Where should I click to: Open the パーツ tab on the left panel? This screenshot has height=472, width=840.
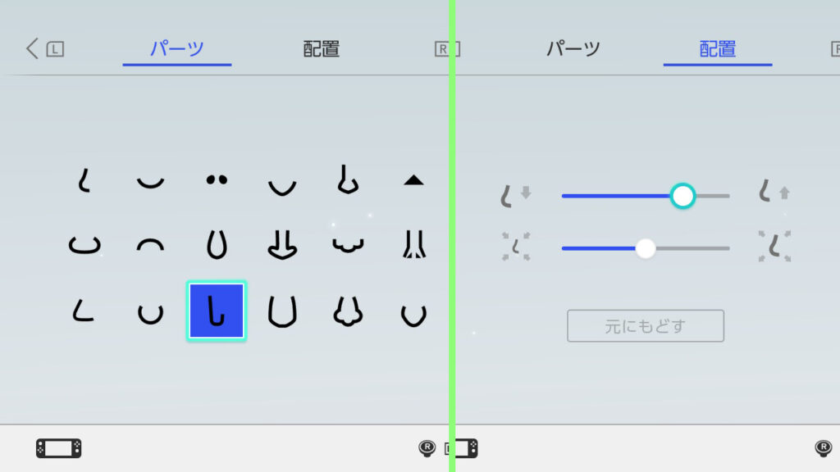(177, 49)
